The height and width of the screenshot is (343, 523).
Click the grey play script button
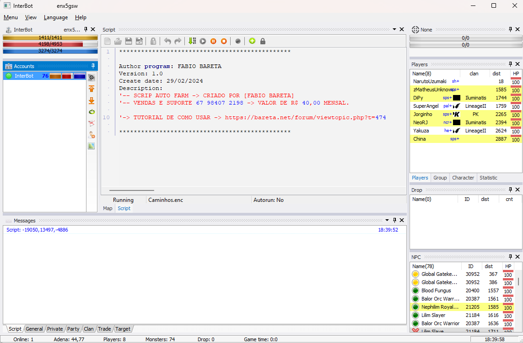[x=203, y=41]
